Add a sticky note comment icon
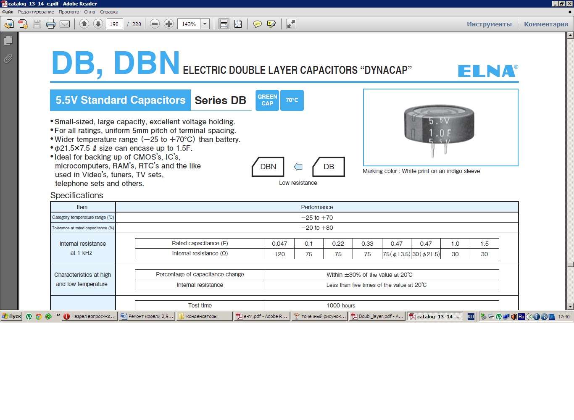 [x=258, y=24]
